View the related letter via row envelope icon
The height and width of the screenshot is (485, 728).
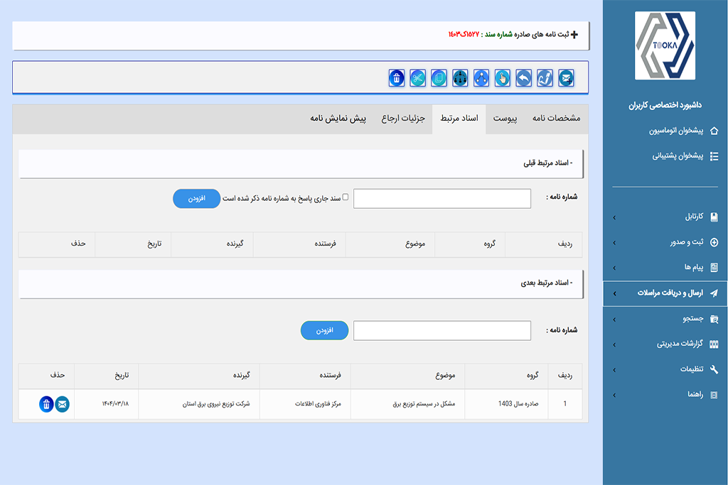(x=62, y=405)
